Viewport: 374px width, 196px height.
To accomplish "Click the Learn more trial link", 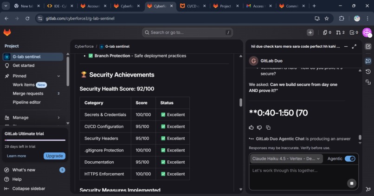I will click(16, 156).
